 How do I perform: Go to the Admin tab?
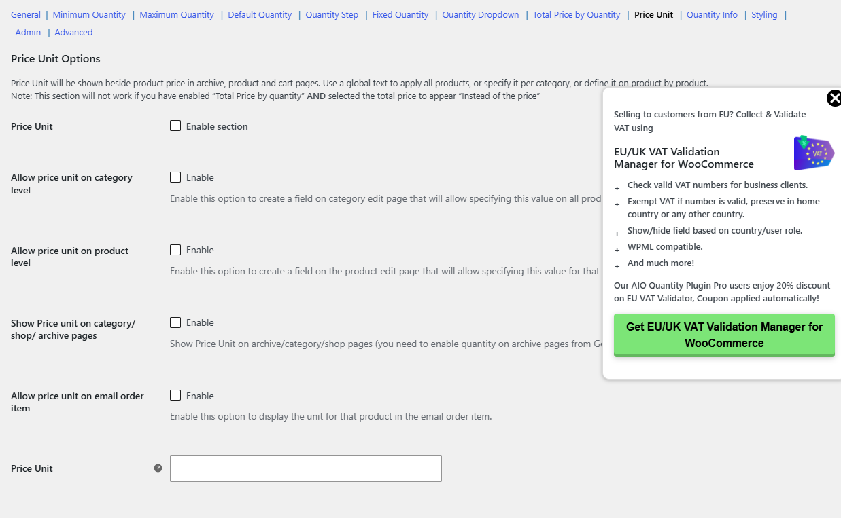pyautogui.click(x=28, y=32)
